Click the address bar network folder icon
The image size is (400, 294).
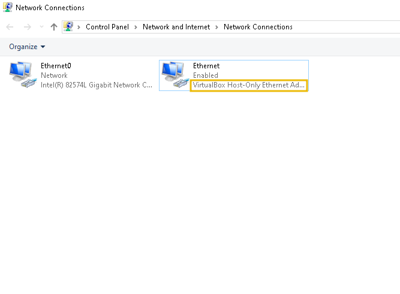68,26
